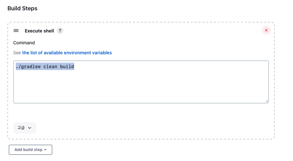Open the list of available environment variables link
The height and width of the screenshot is (161, 293).
pyautogui.click(x=67, y=53)
